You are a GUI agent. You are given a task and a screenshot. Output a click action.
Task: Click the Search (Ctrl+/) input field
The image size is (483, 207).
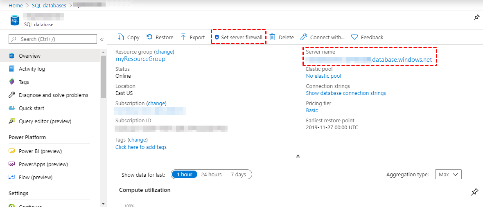(x=53, y=39)
